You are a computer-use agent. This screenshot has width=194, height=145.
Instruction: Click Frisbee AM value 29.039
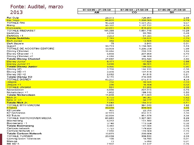tap(109, 108)
